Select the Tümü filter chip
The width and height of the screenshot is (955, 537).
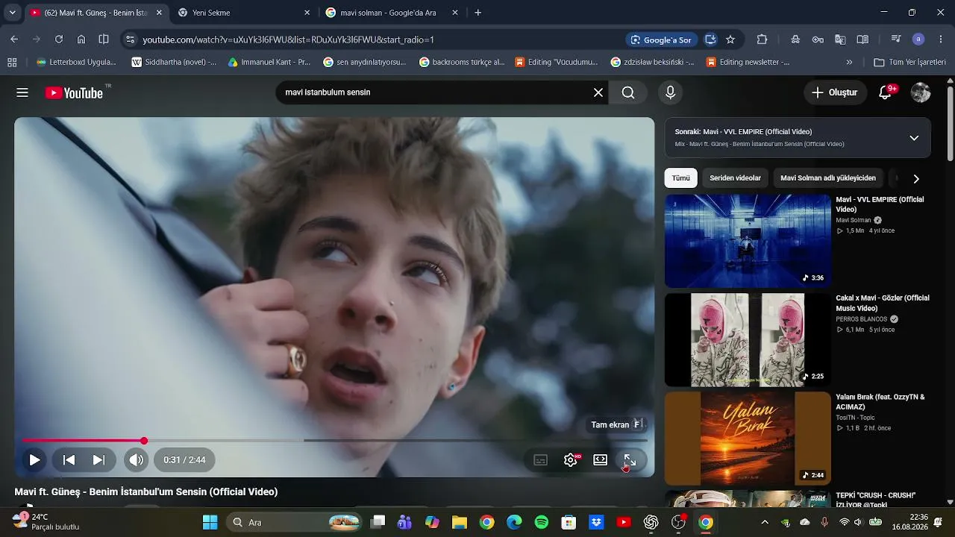681,178
